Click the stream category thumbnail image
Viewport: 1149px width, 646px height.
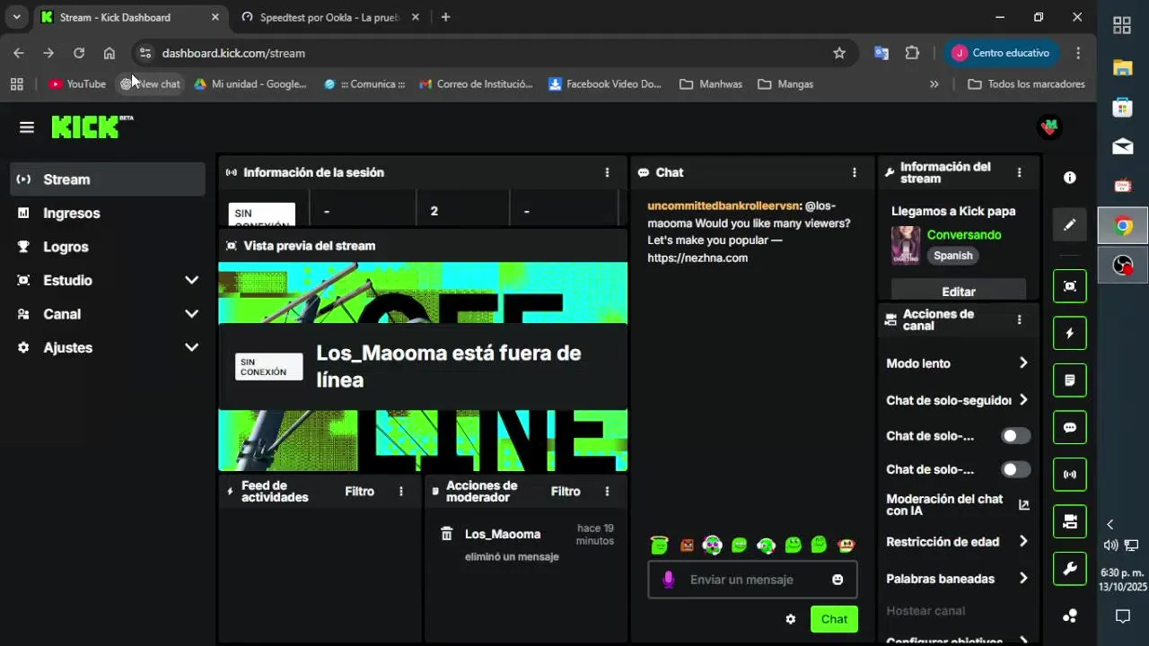[x=906, y=245]
